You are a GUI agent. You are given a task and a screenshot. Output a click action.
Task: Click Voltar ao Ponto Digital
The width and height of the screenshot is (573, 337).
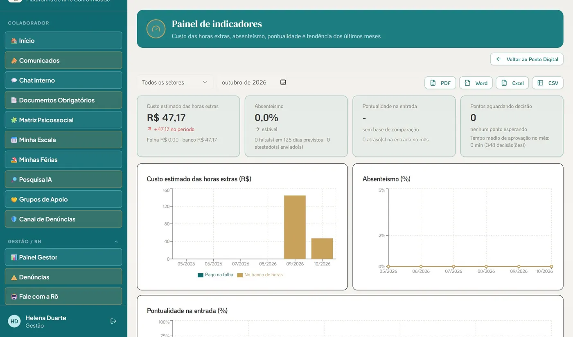tap(527, 59)
